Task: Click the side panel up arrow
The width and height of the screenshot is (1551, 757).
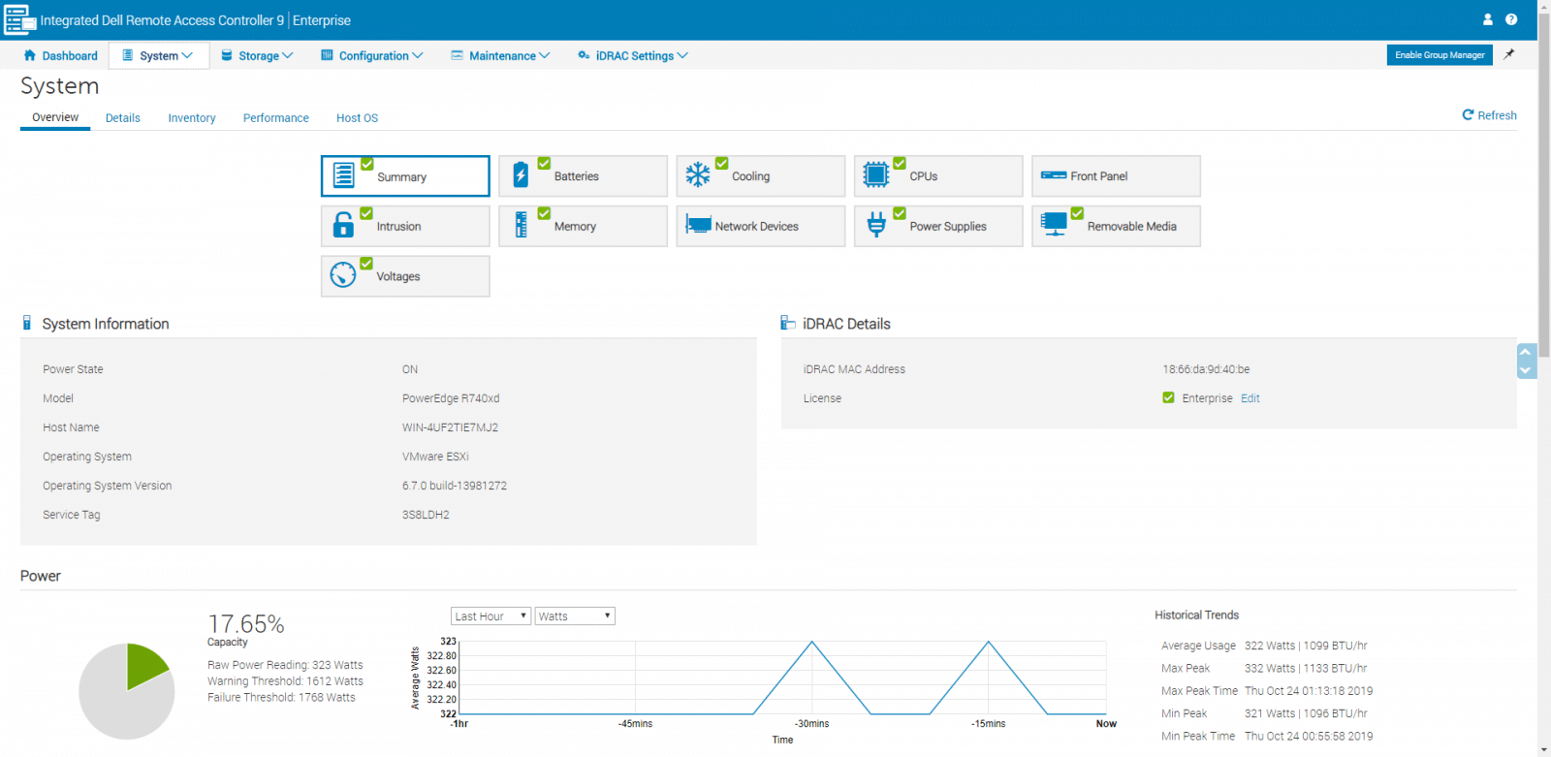Action: click(x=1526, y=352)
